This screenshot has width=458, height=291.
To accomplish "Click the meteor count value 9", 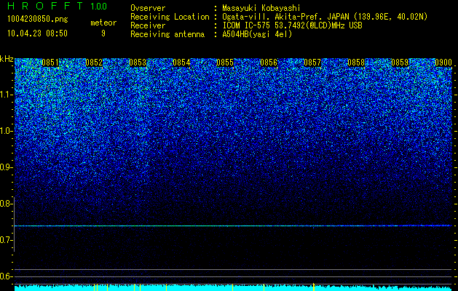I will click(103, 33).
